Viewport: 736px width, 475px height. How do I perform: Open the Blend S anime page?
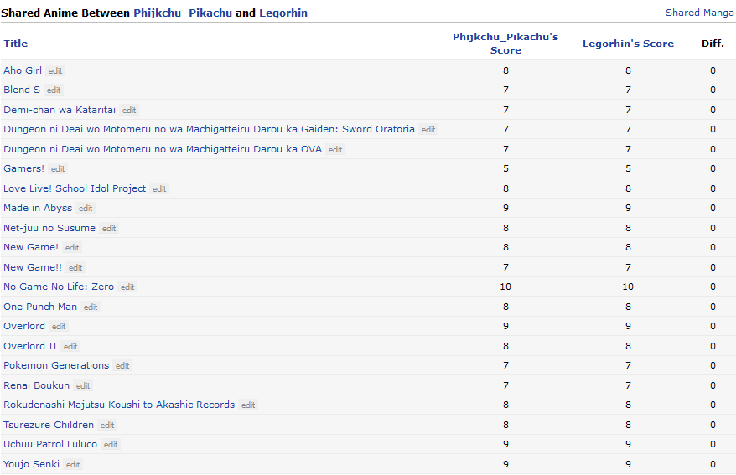(x=22, y=90)
